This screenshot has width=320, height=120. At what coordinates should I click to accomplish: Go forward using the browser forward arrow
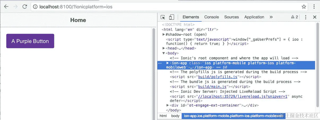(15, 7)
